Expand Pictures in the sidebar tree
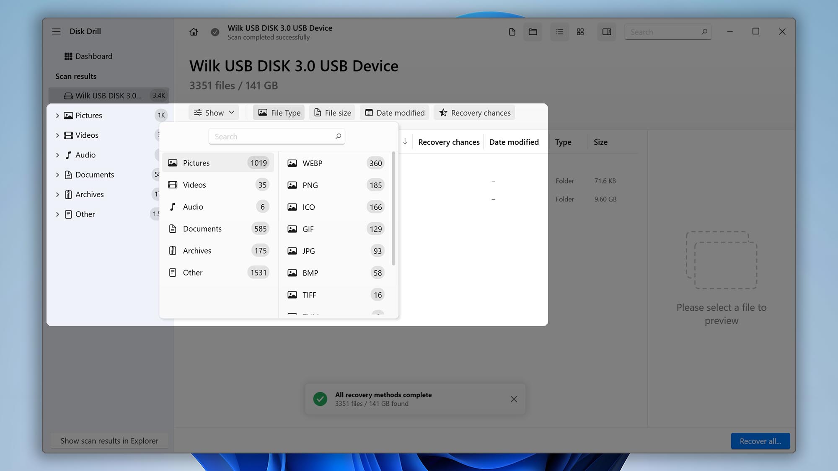 click(57, 115)
